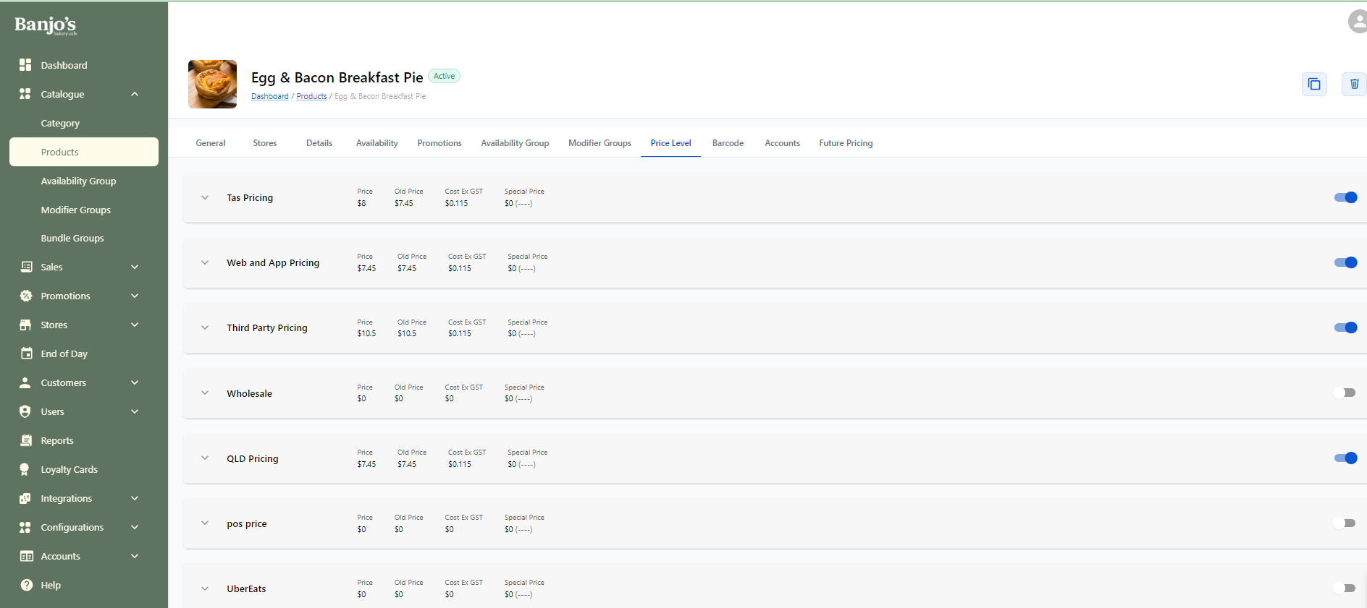Click the Egg & Bacon pie thumbnail
Image resolution: width=1367 pixels, height=608 pixels.
pos(212,84)
